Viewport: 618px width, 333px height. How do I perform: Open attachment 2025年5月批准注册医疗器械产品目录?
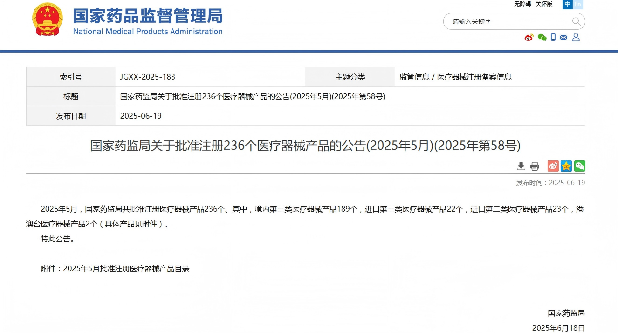coord(126,268)
